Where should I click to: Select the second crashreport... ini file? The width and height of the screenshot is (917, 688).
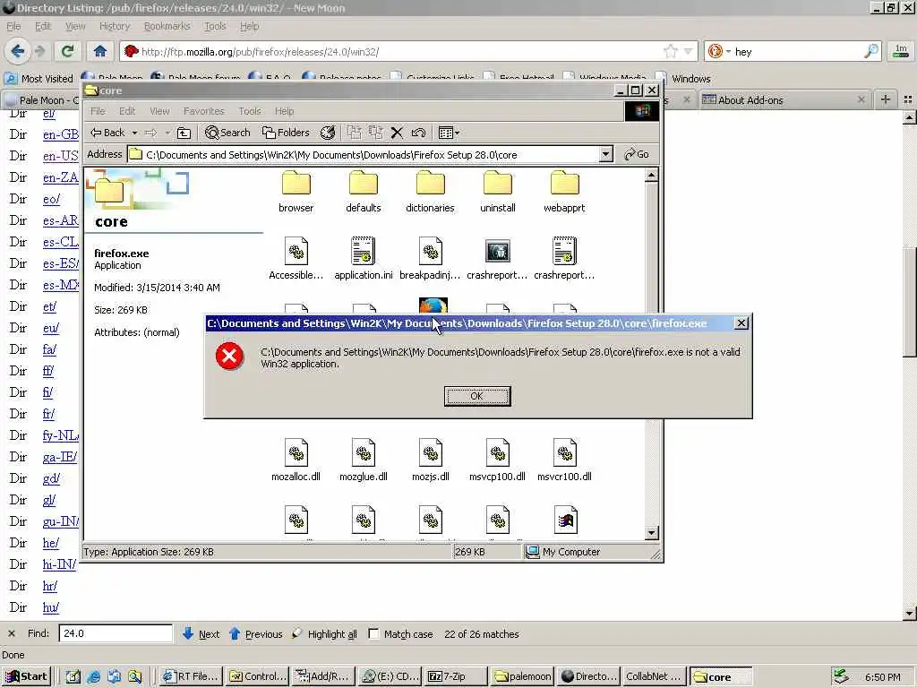coord(564,258)
